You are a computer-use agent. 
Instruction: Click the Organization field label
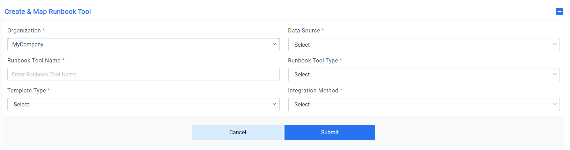[24, 30]
